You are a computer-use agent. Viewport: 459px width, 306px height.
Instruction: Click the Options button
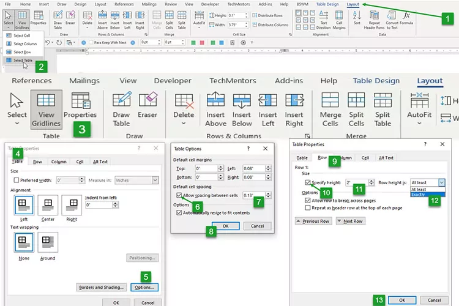point(144,287)
